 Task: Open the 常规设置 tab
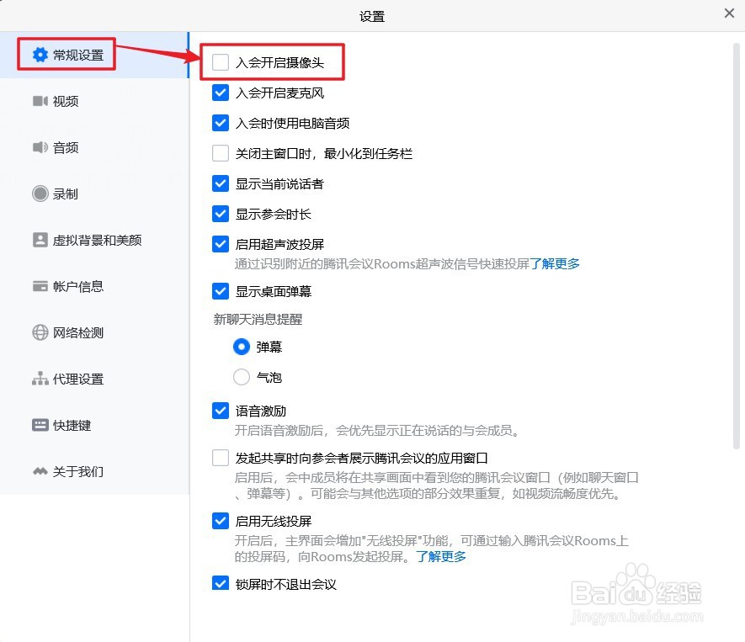[x=94, y=55]
